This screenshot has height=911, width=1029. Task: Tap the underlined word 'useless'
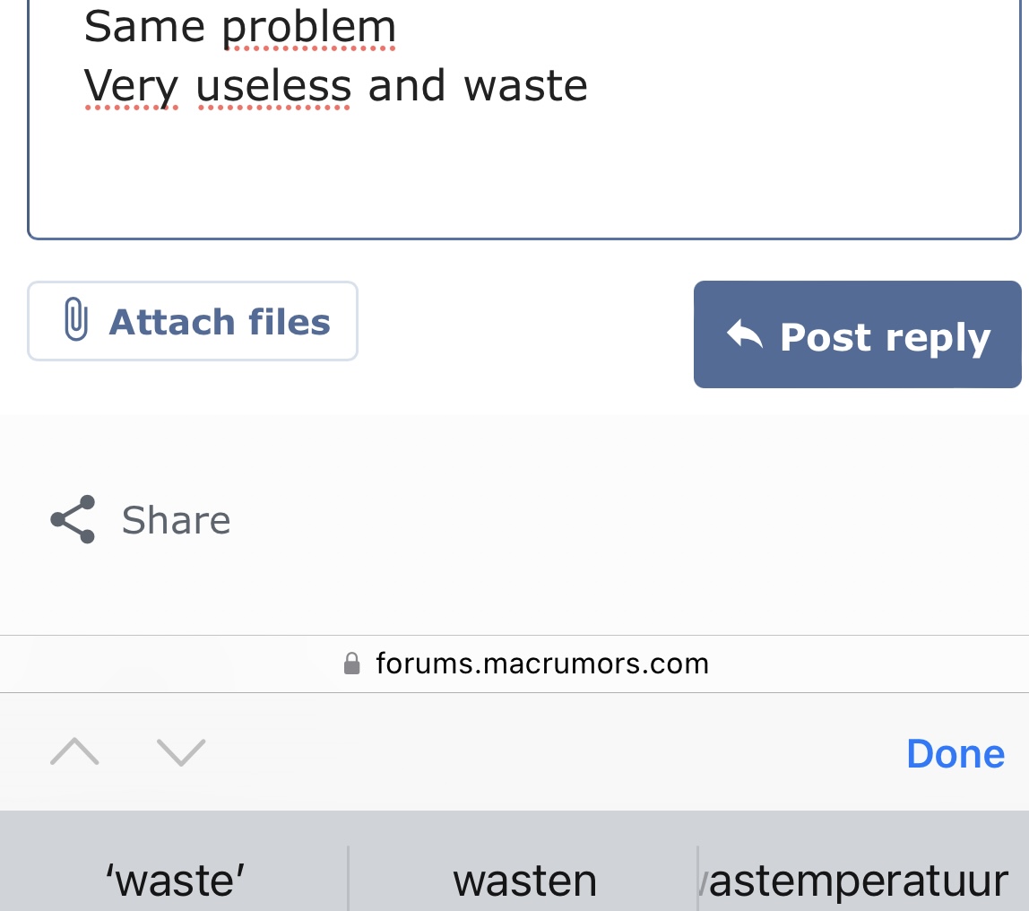point(273,86)
